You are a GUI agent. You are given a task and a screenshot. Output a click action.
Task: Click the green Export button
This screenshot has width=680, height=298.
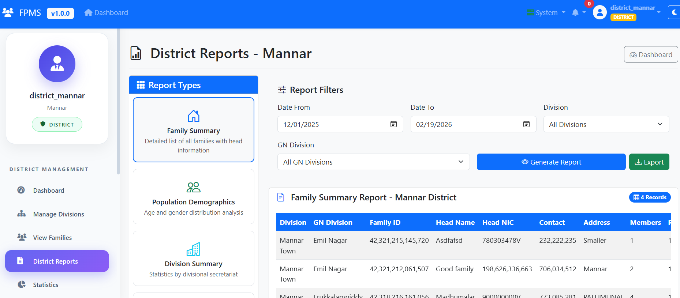[x=649, y=162]
